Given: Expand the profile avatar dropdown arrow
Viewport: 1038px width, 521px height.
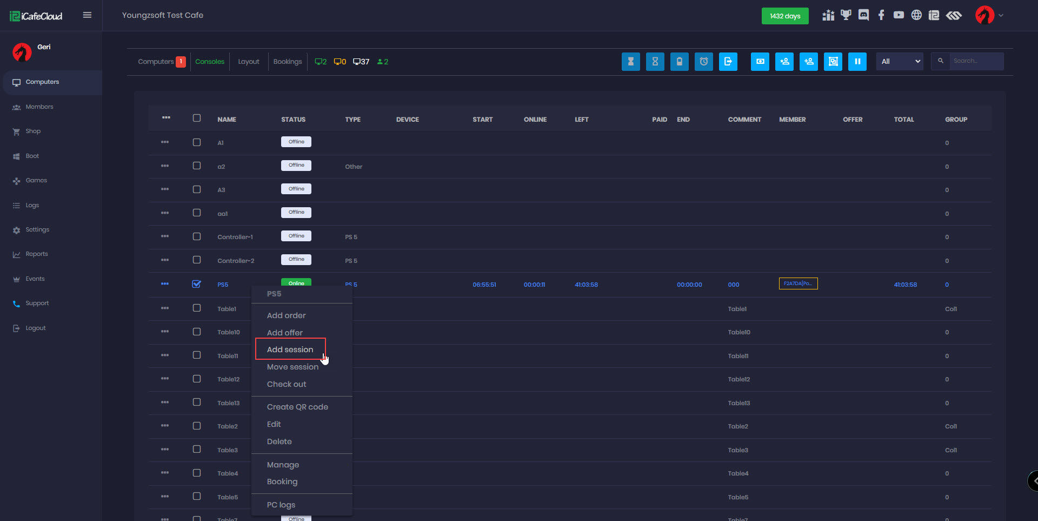Looking at the screenshot, I should [x=1001, y=16].
